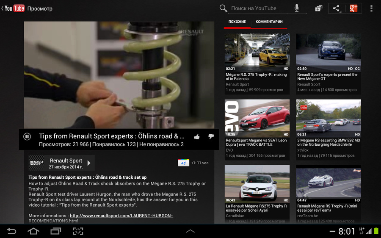Switch to the КОММЕНТАРИИ tab

point(269,22)
